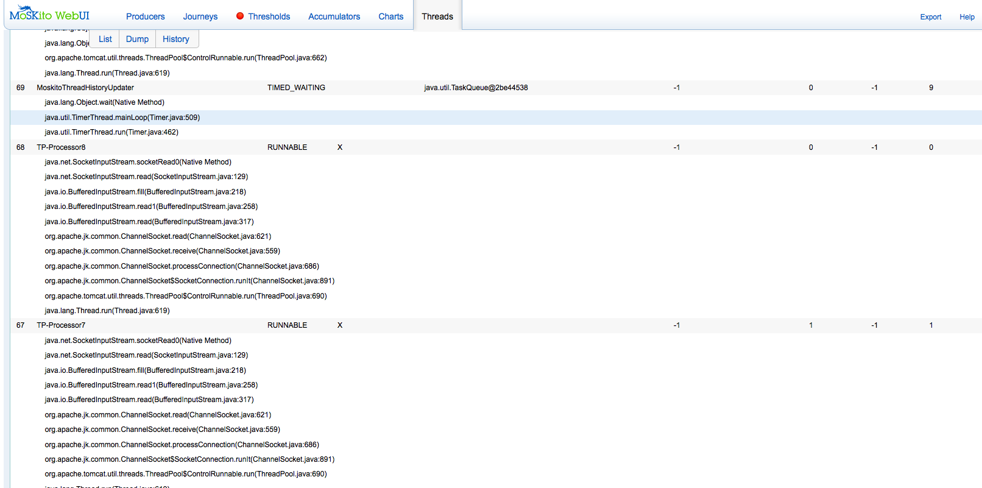Click the X marker in TP-Processor8 row
The height and width of the screenshot is (488, 982).
pyautogui.click(x=340, y=147)
